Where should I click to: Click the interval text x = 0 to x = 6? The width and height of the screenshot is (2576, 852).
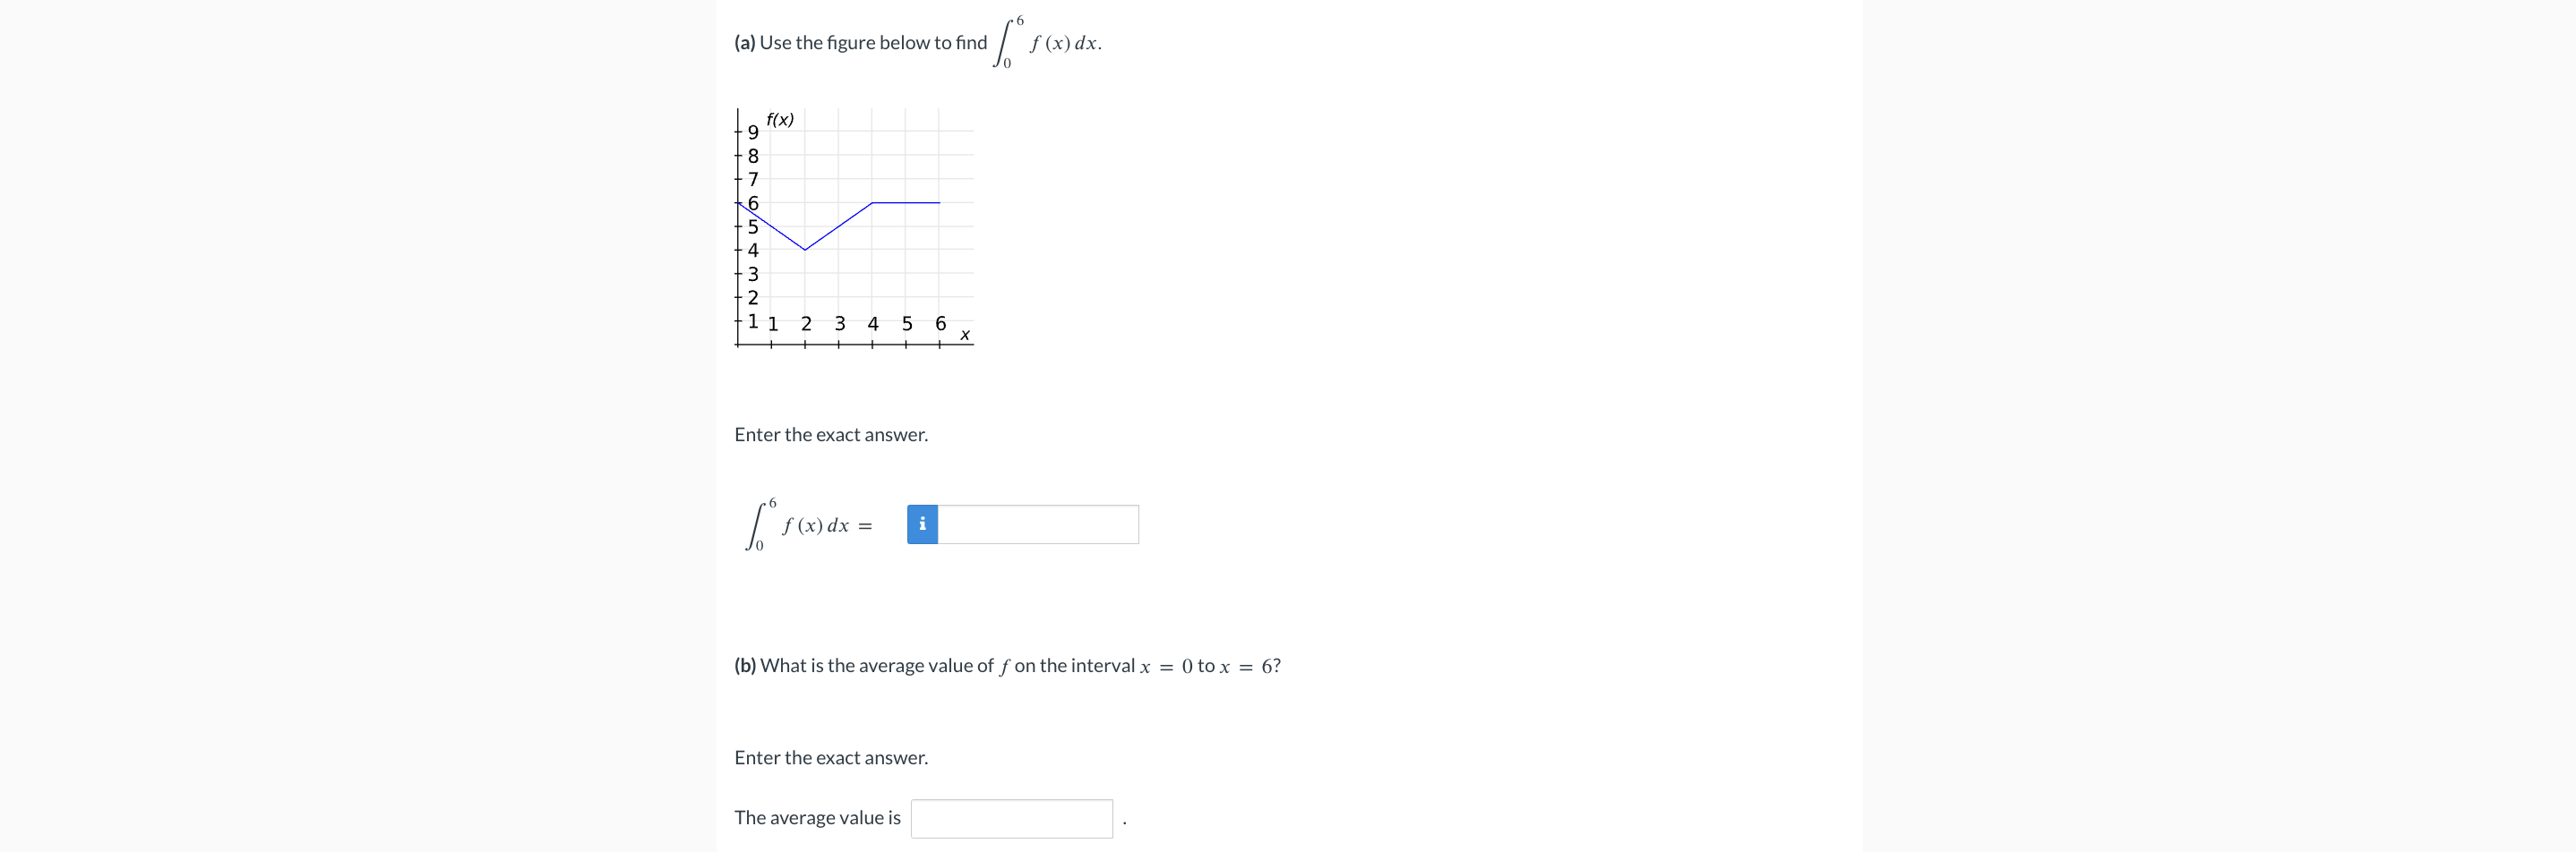[x=1210, y=664]
